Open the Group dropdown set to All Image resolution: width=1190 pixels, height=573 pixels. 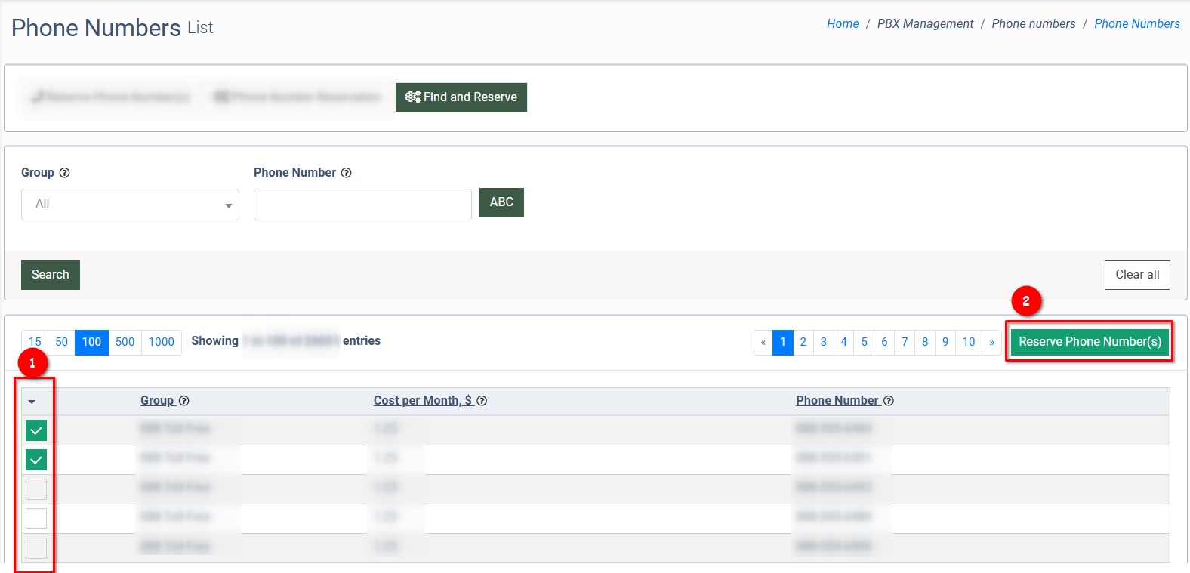[130, 205]
